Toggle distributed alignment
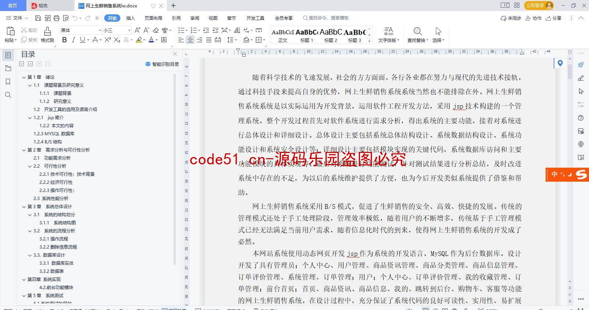Image resolution: width=589 pixels, height=310 pixels. [x=218, y=40]
